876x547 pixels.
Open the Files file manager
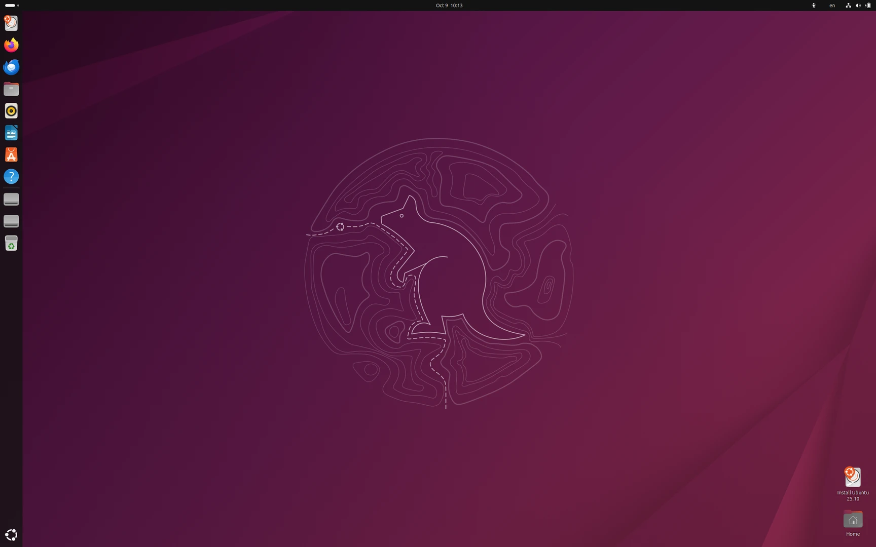[x=11, y=89]
